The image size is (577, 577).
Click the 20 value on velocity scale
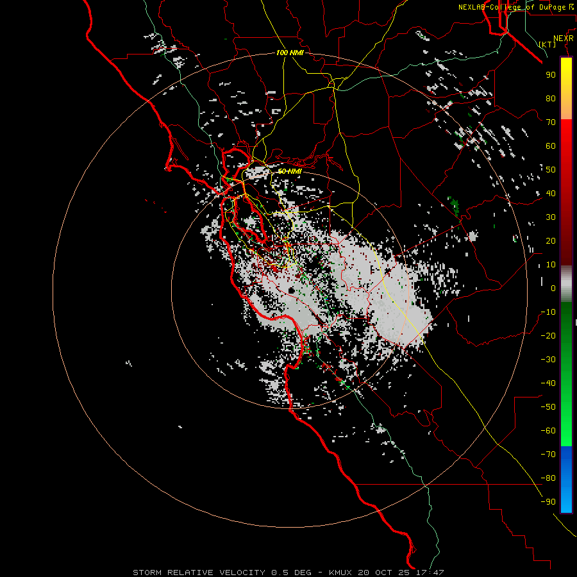551,241
